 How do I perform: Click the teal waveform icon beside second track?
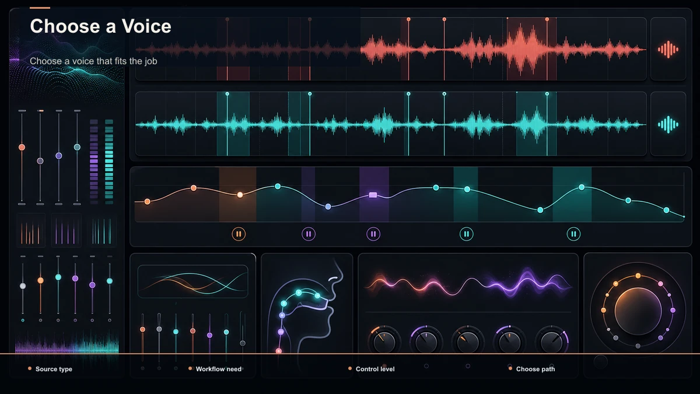[x=668, y=124]
